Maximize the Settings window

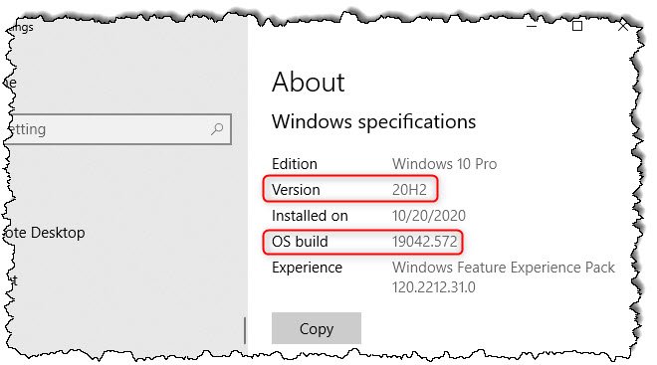tap(577, 26)
